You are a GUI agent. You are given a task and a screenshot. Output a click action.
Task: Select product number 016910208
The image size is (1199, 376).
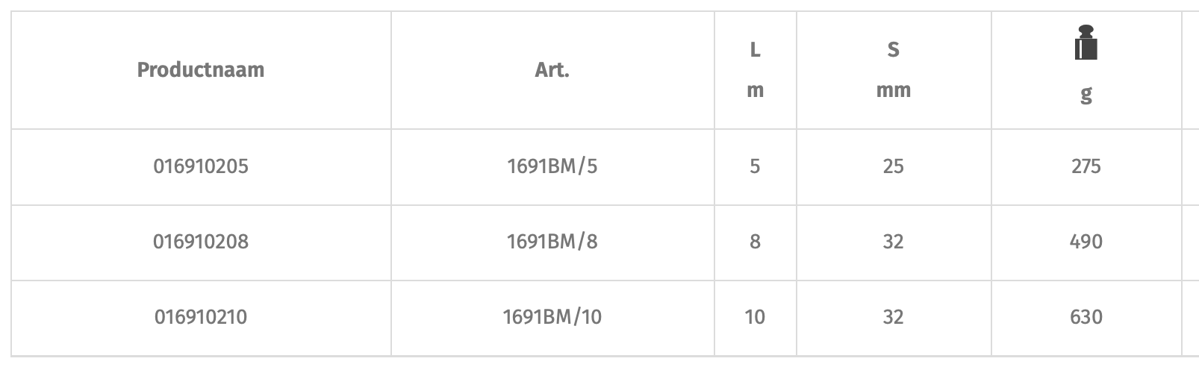click(201, 242)
